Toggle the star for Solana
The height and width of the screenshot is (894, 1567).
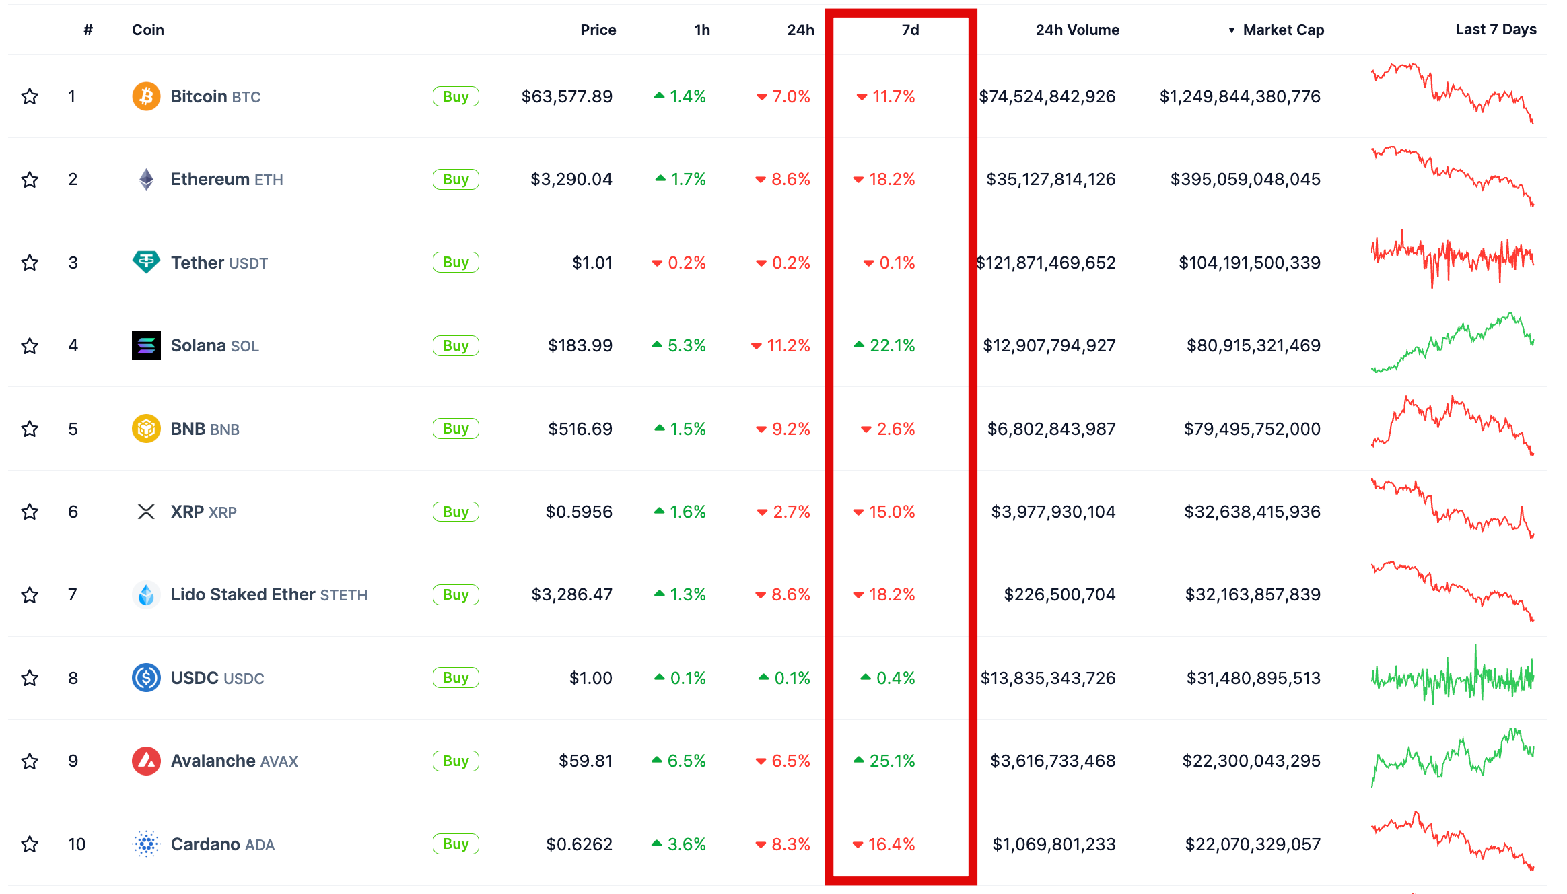tap(30, 346)
